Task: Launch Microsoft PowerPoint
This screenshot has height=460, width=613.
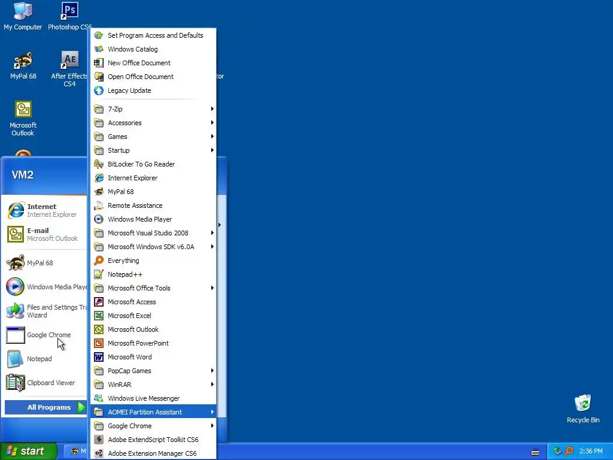Action: tap(153, 343)
